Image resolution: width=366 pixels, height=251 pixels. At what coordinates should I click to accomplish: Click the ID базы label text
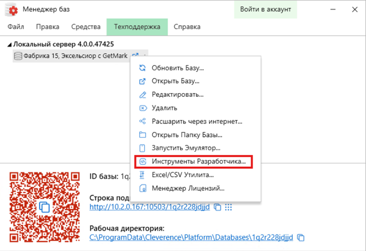[x=104, y=176]
